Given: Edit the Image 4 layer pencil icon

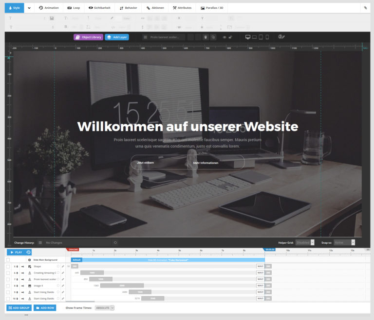Looking at the screenshot, I should coord(63,286).
